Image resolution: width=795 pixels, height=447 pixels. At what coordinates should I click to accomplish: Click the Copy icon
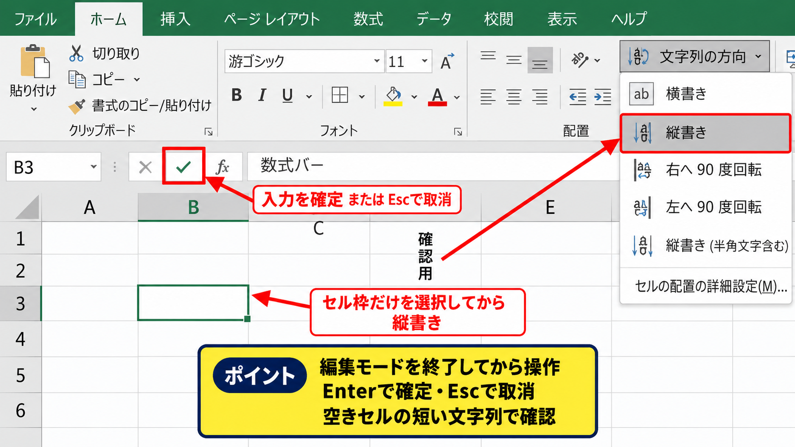(x=77, y=79)
